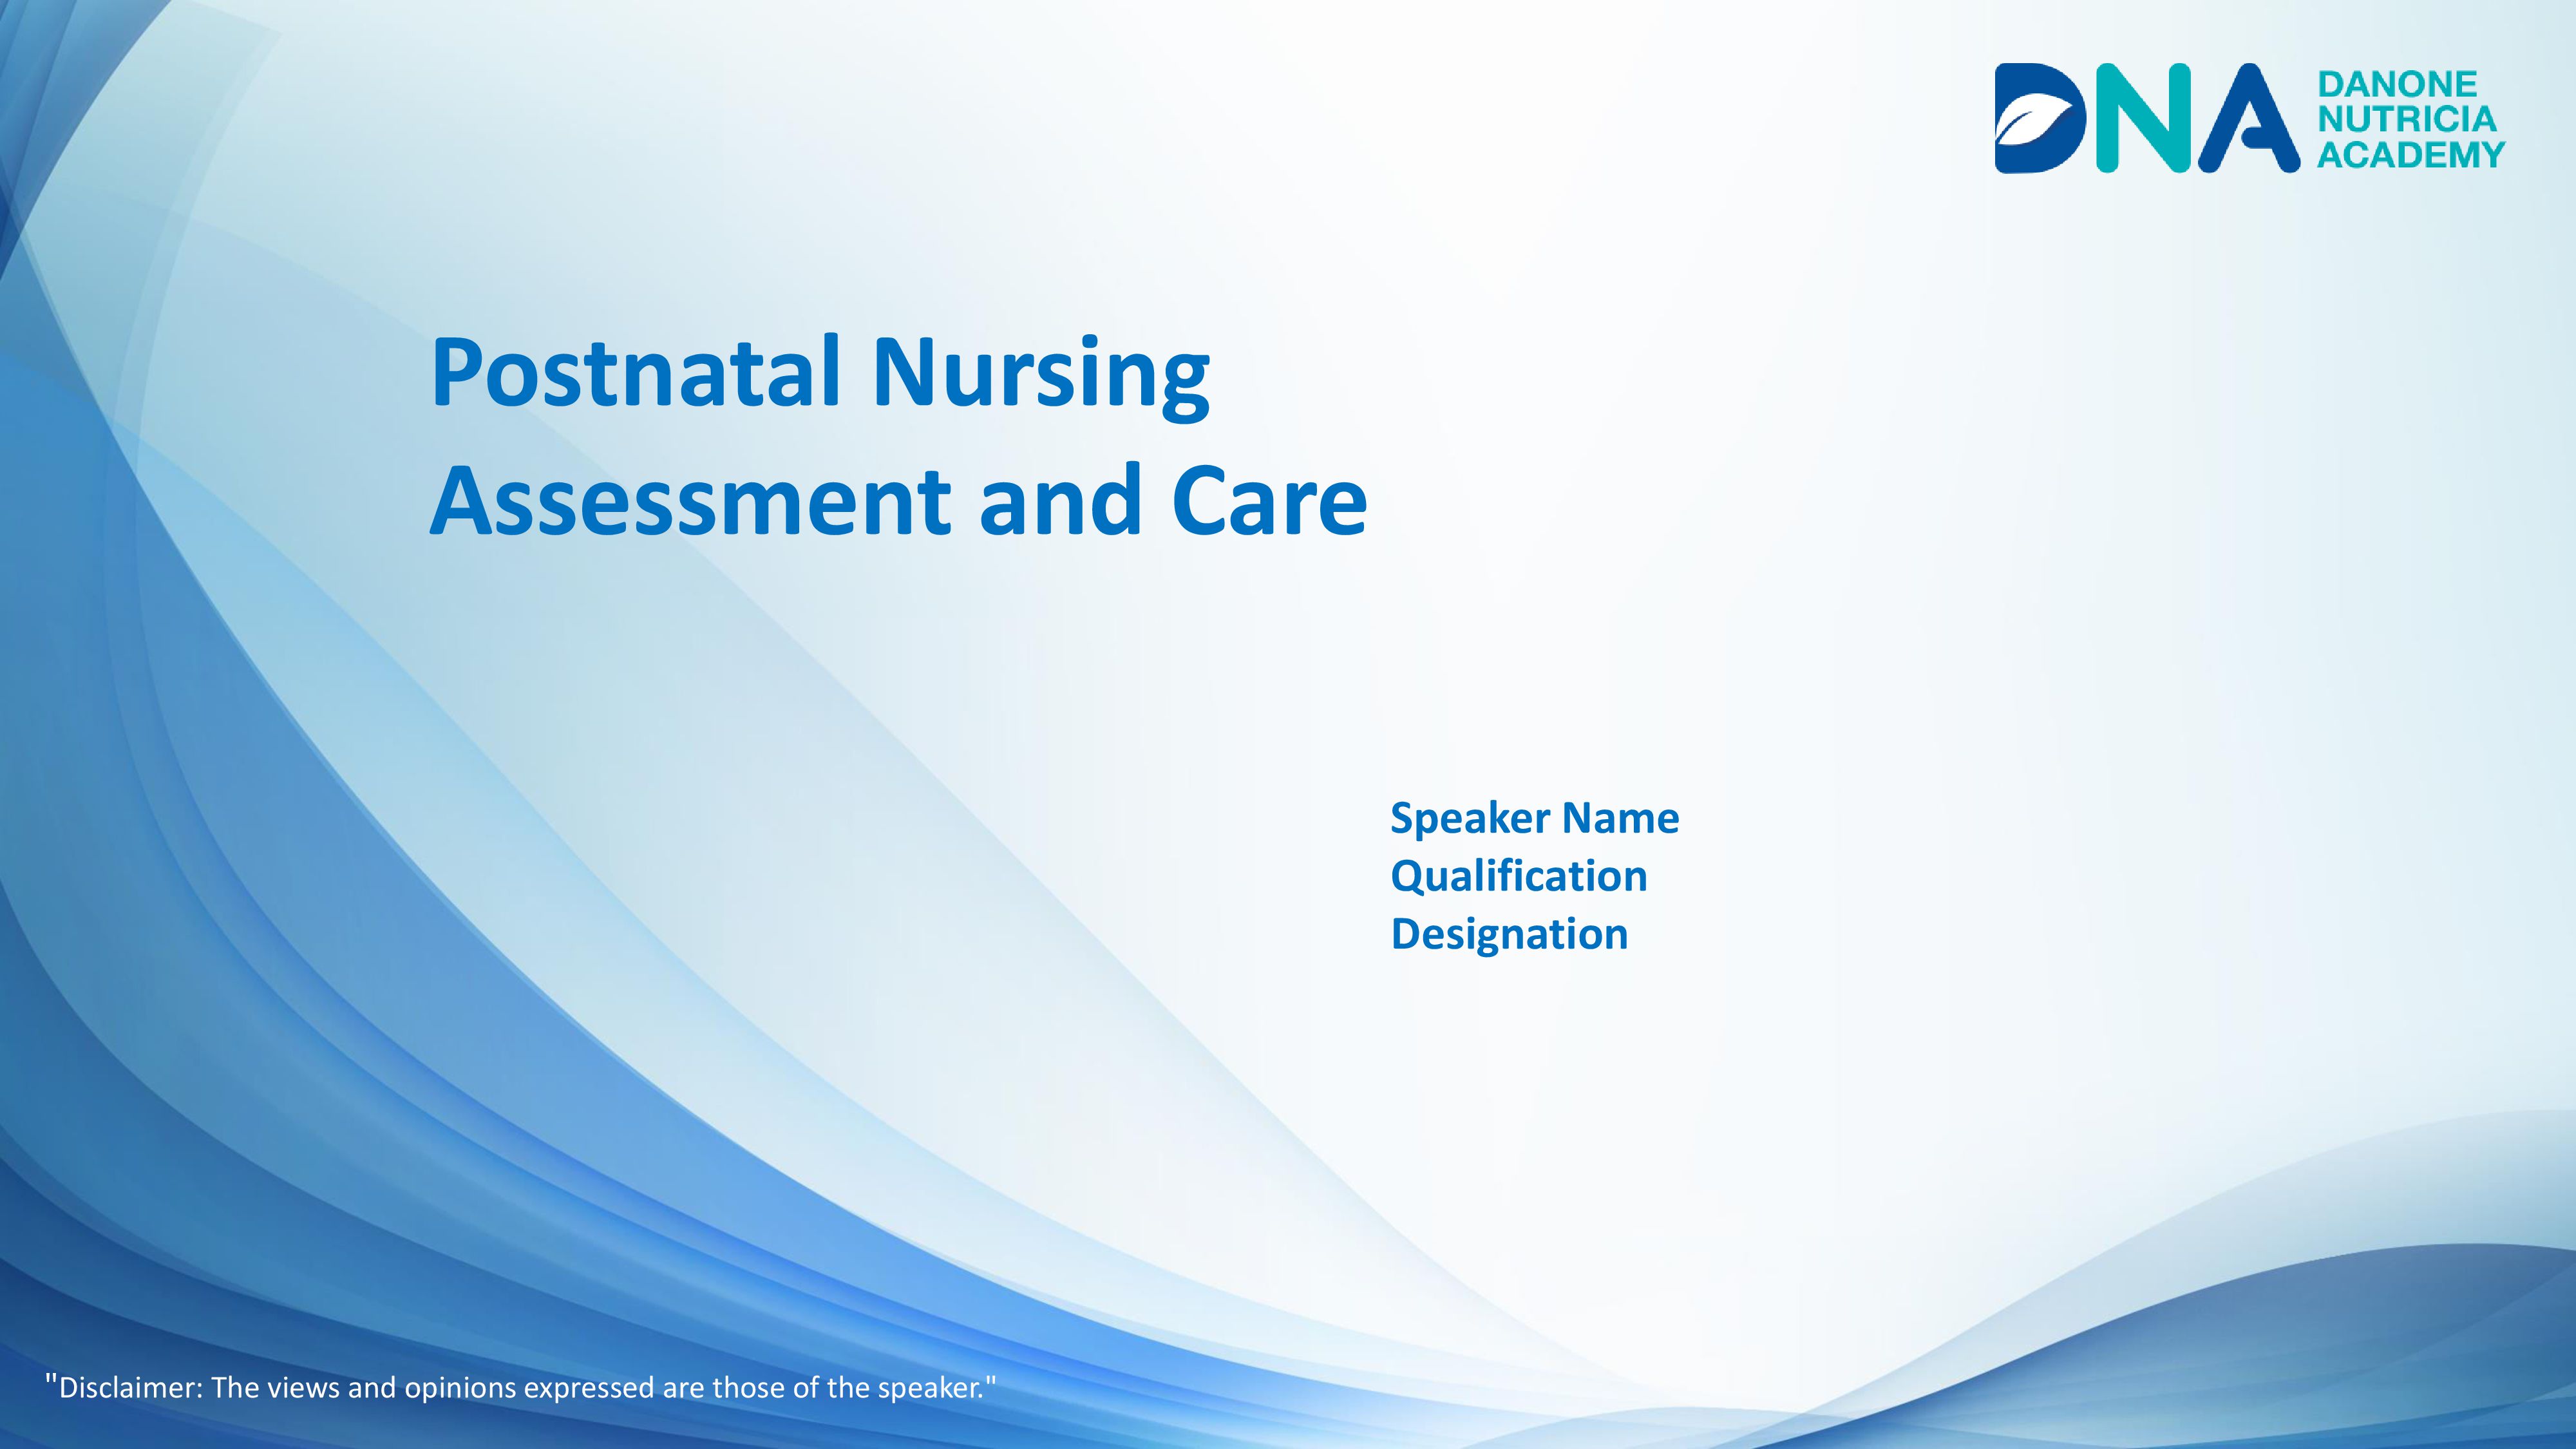
Task: Click the word Assessment in the title
Action: tap(690, 502)
